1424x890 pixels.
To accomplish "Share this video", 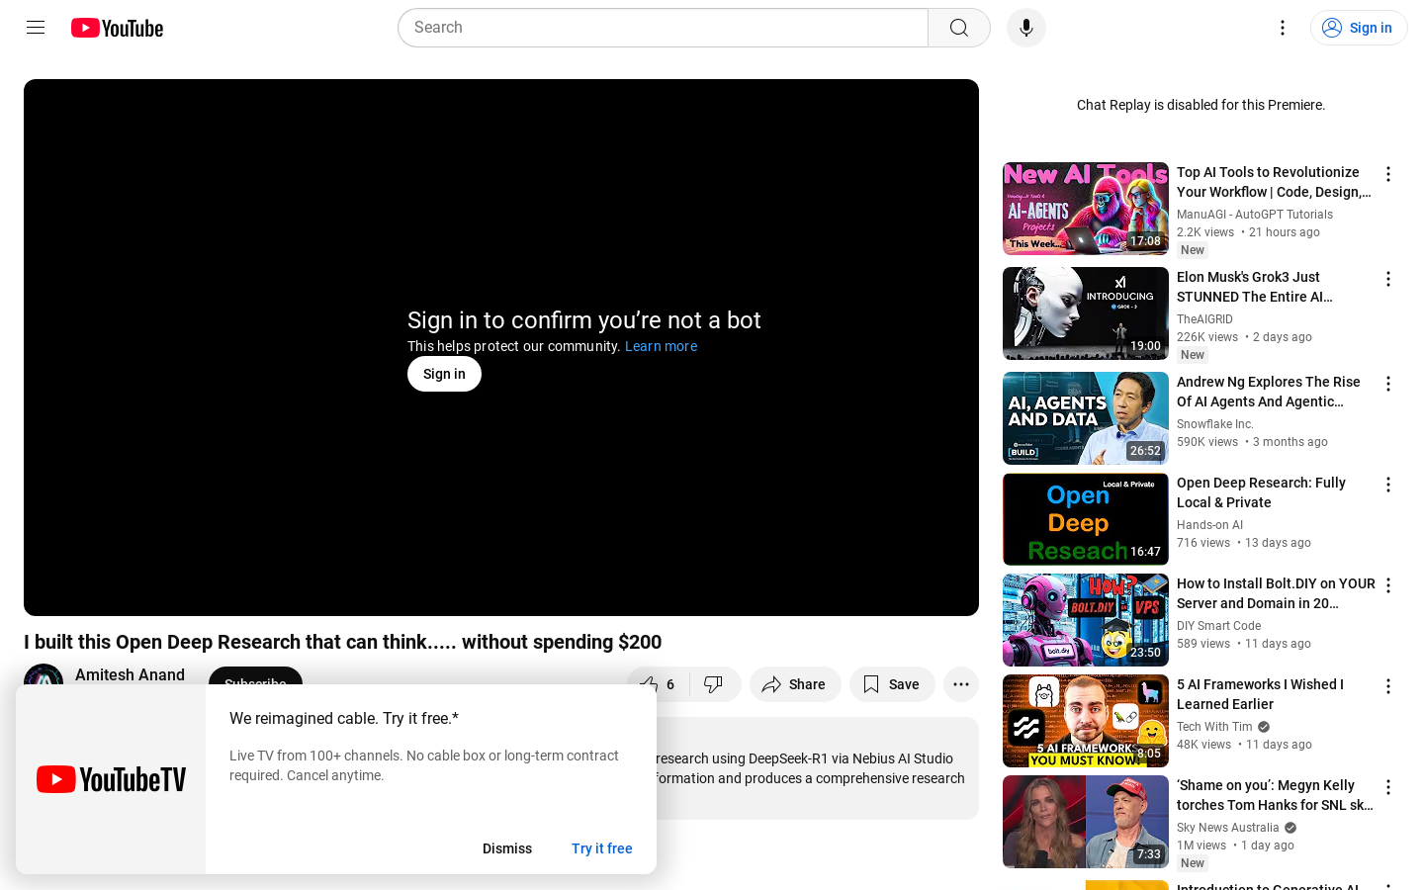I will click(x=795, y=684).
